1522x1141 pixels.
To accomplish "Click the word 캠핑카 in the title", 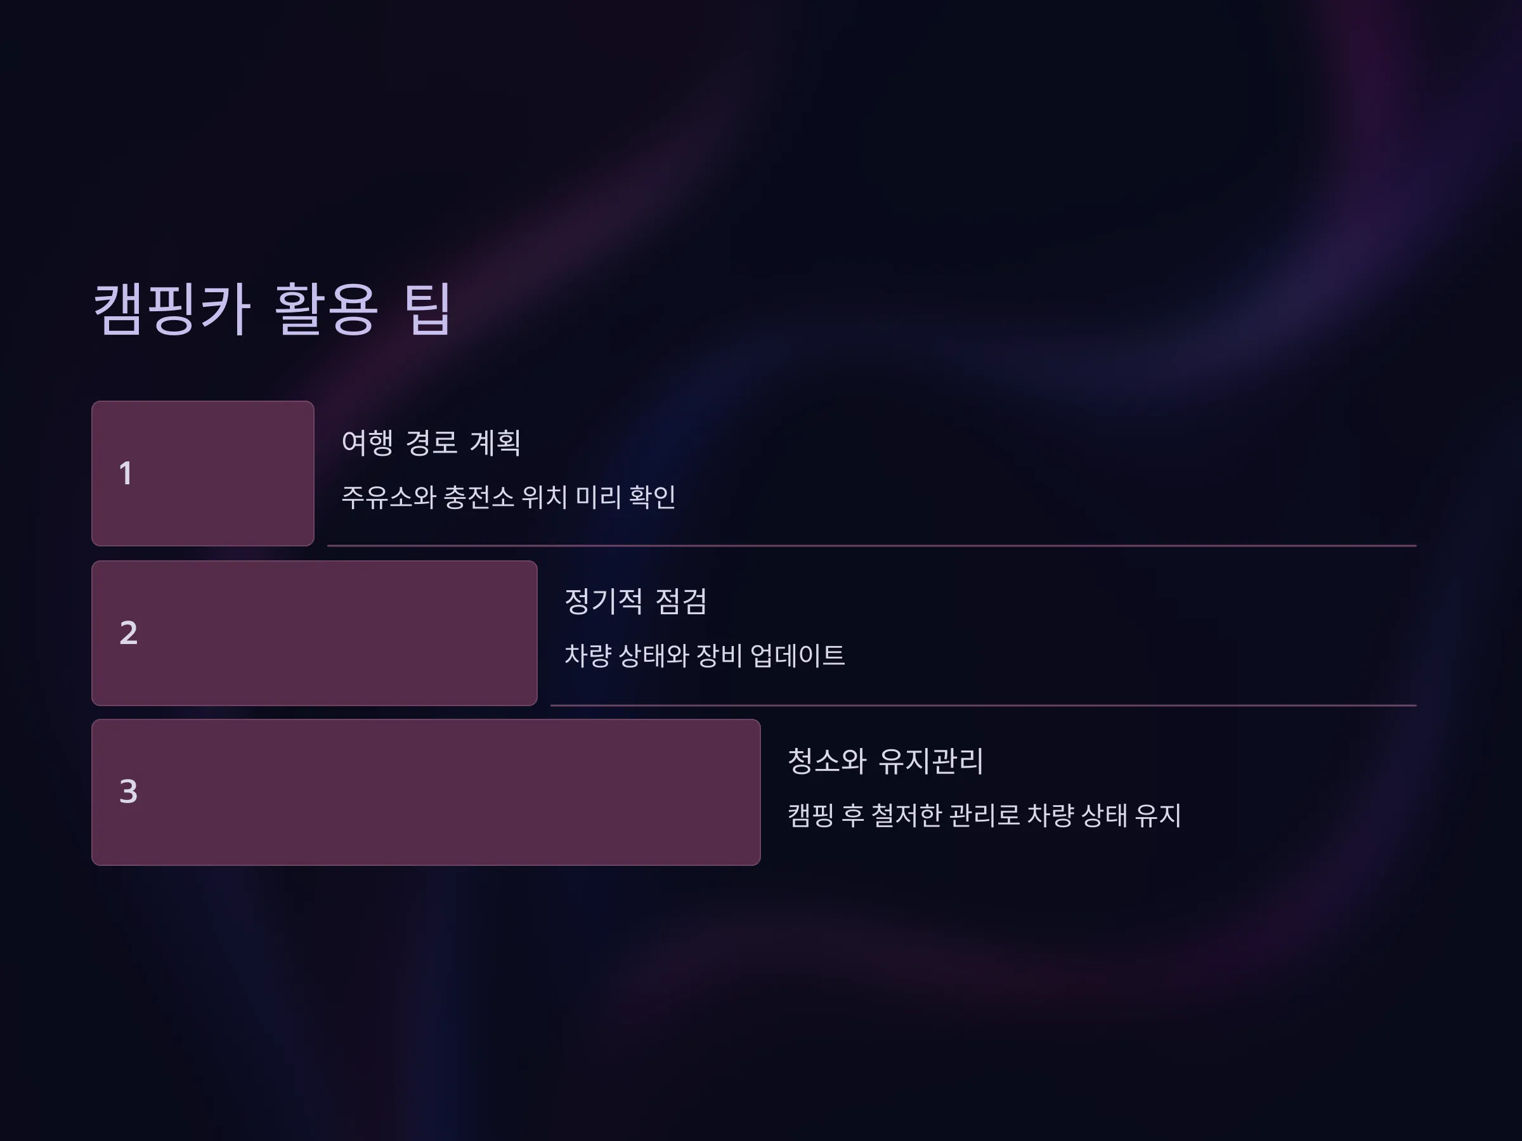I will (x=171, y=309).
